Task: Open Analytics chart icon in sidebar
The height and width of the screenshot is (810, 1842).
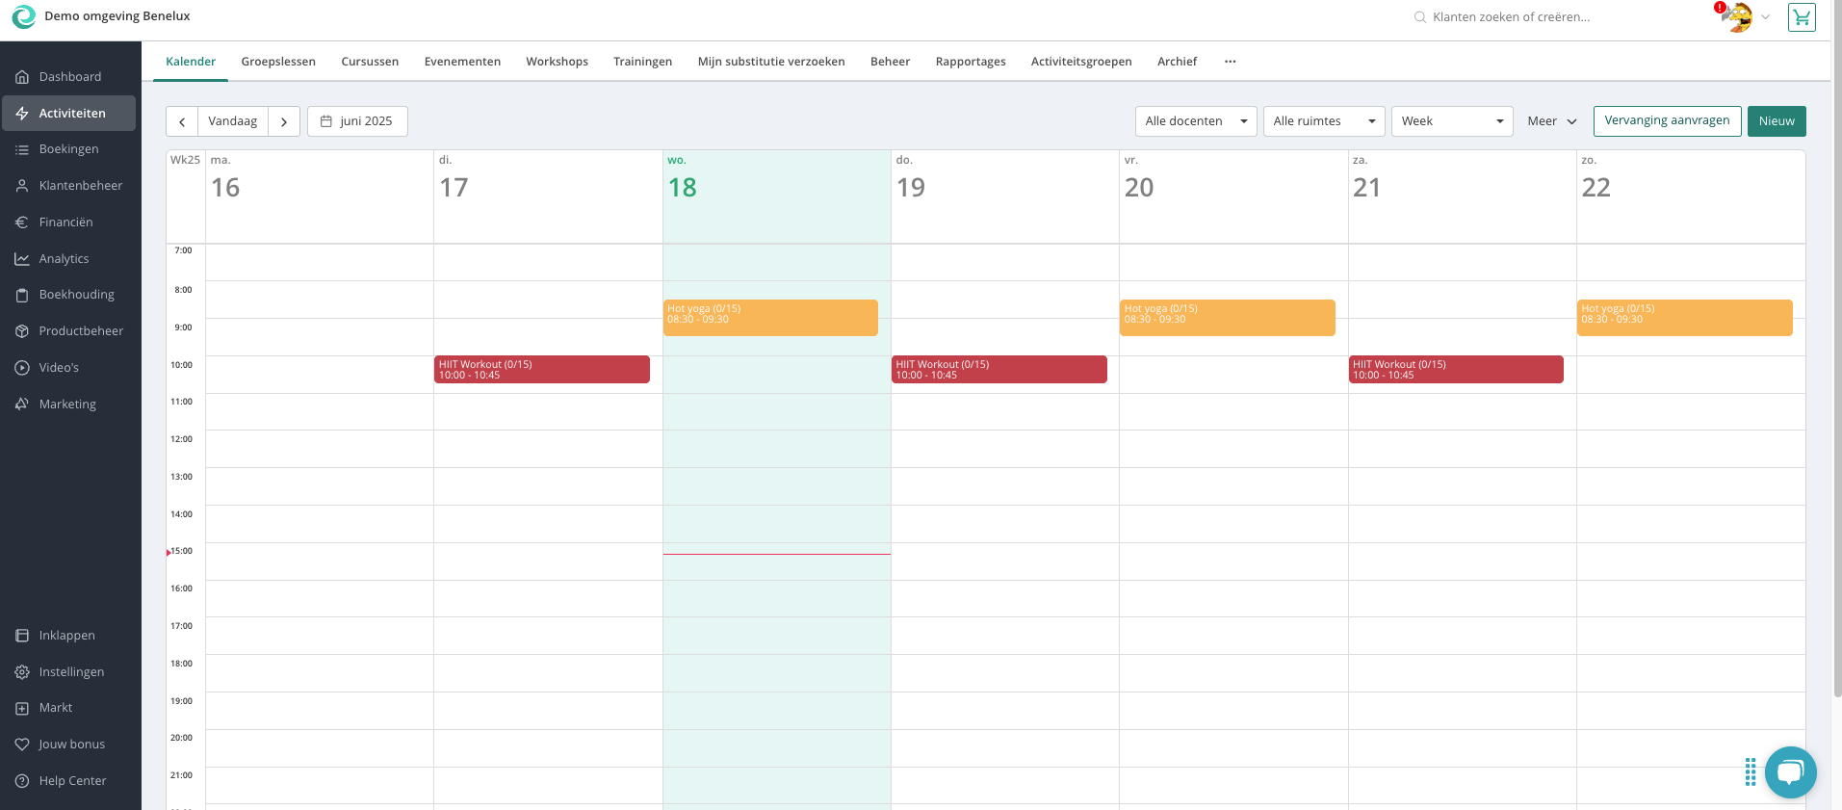Action: pyautogui.click(x=22, y=259)
